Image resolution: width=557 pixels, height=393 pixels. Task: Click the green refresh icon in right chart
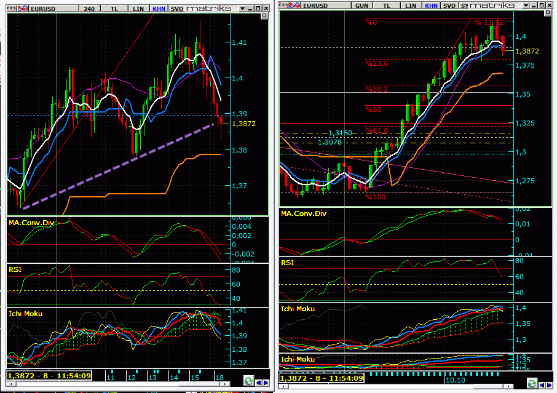click(529, 383)
